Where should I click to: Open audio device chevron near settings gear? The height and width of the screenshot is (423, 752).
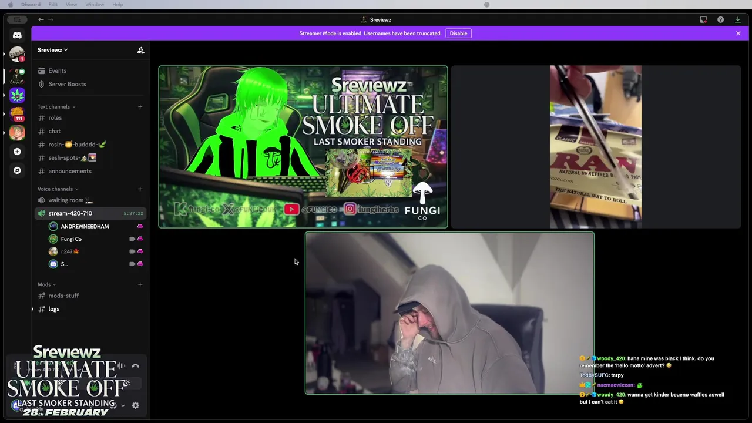(x=123, y=405)
